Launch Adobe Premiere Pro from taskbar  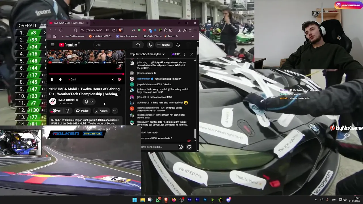(197, 200)
